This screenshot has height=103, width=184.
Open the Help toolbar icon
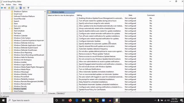pos(21,8)
